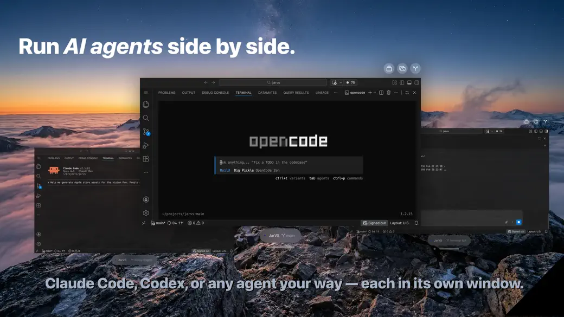Toggle hamburger menu in the center window
This screenshot has height=317, width=564.
tap(146, 92)
